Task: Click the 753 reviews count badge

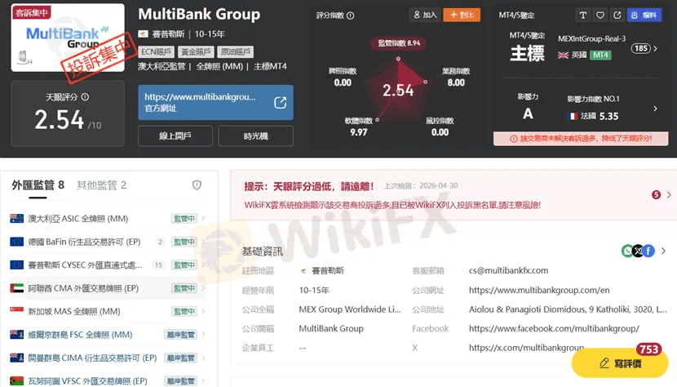Action: point(648,349)
